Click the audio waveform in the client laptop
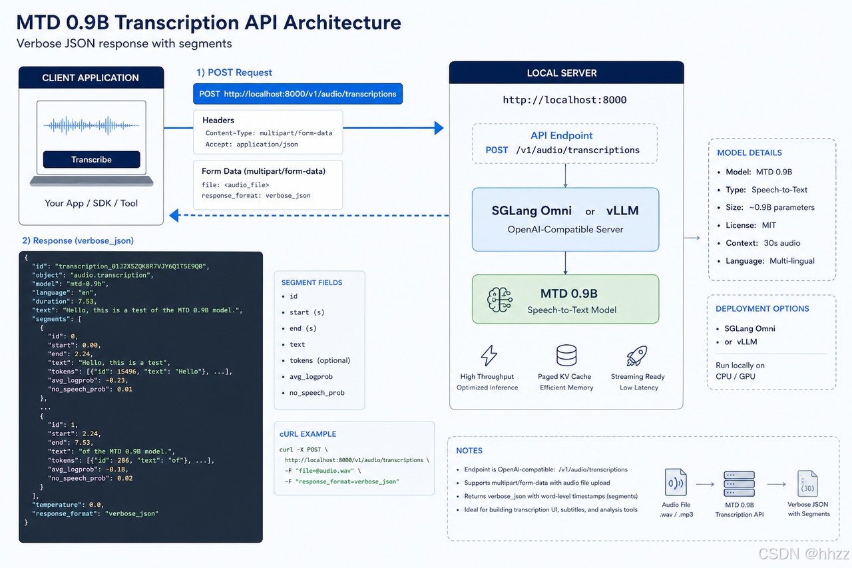Screen dimensions: 852x568 (91, 125)
